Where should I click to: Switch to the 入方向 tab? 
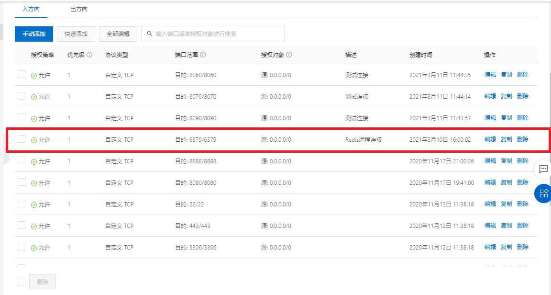pos(31,9)
